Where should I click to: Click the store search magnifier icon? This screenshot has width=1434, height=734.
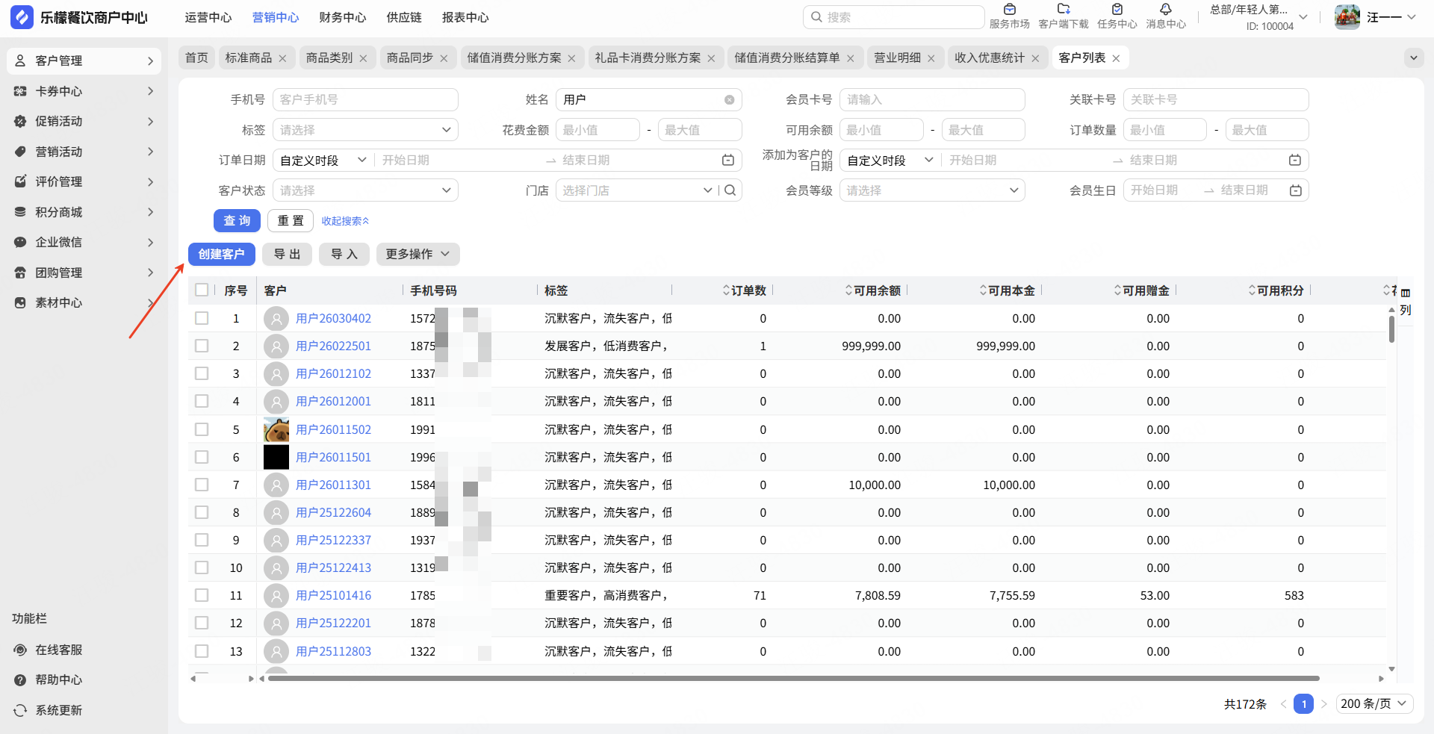point(730,190)
